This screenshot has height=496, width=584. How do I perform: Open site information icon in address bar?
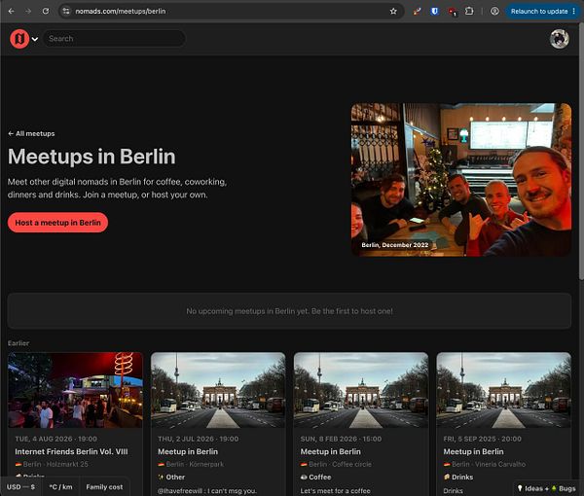(x=66, y=11)
